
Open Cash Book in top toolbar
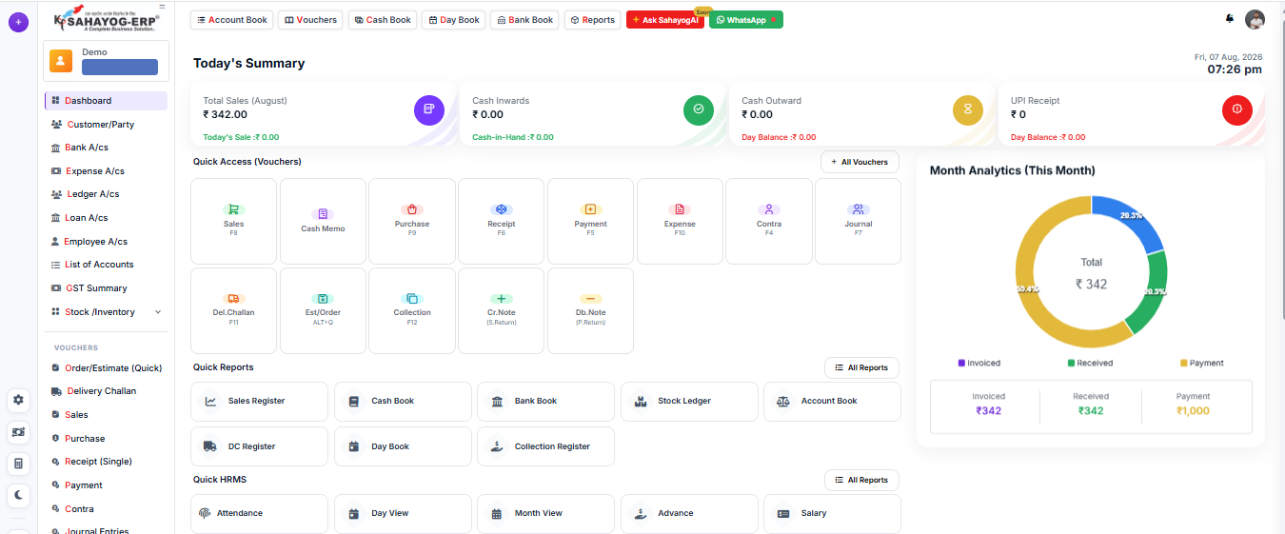click(x=383, y=20)
